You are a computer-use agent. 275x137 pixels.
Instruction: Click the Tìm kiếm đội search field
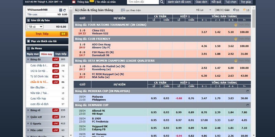(143, 2)
